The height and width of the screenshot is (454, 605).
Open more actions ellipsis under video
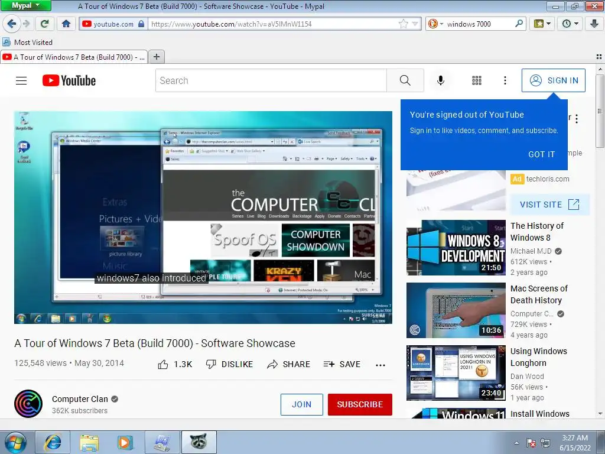(x=380, y=365)
